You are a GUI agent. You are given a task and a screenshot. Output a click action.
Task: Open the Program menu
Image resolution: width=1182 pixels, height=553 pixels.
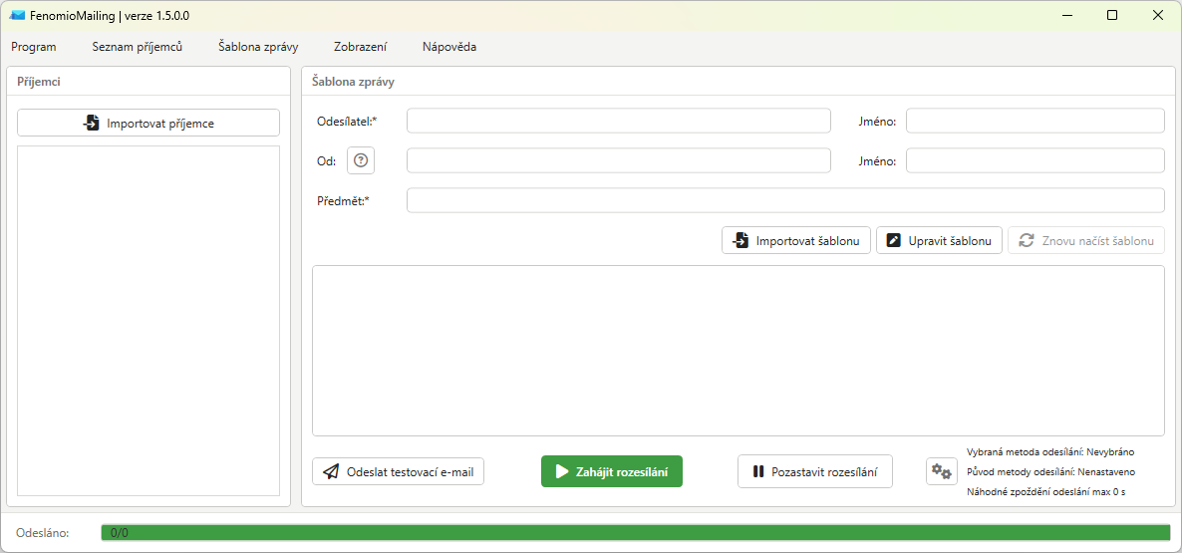[x=34, y=47]
